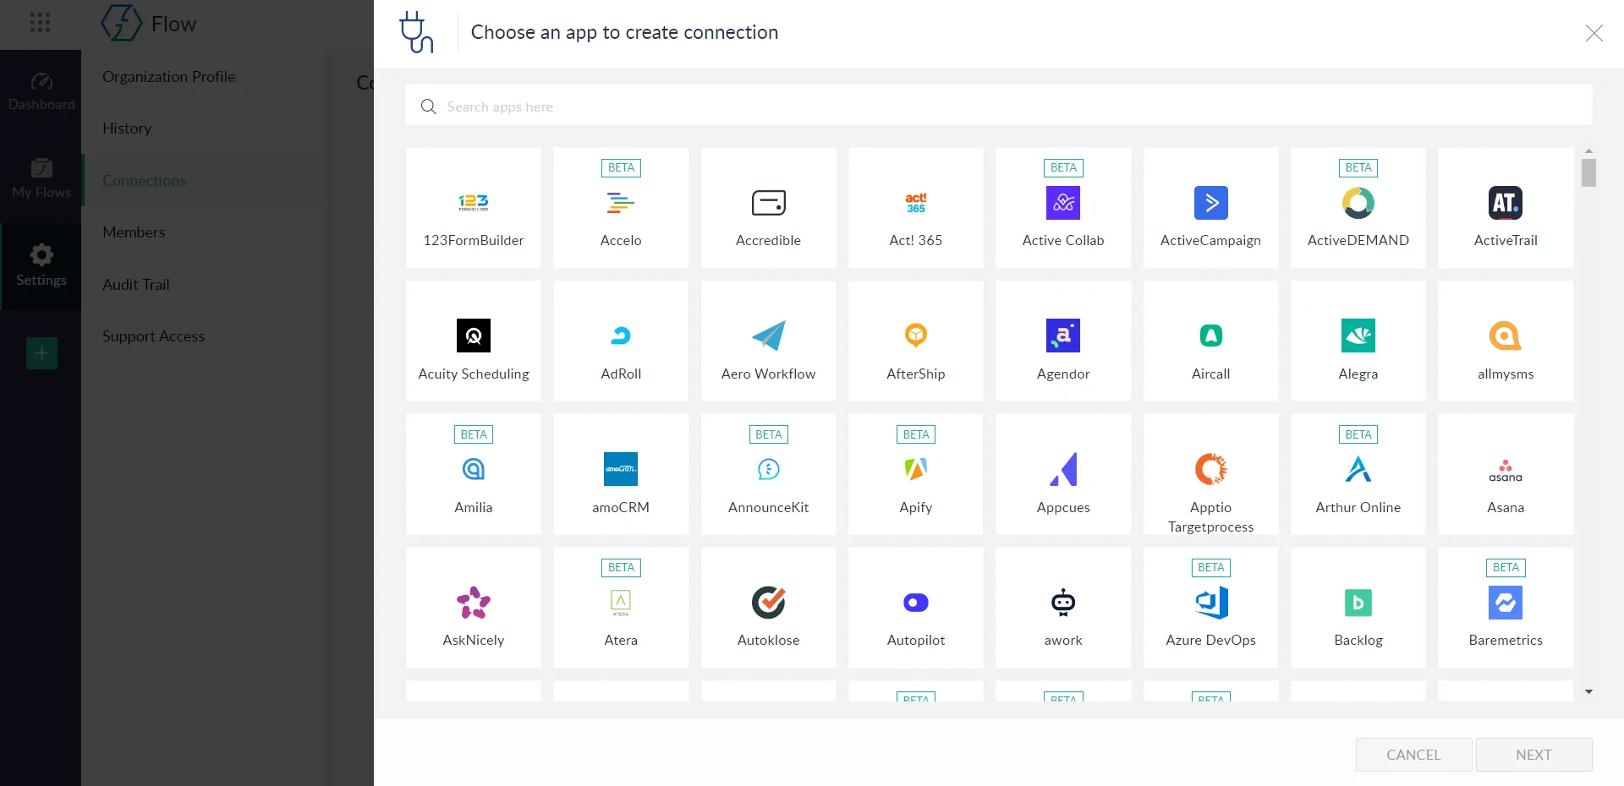The height and width of the screenshot is (786, 1624).
Task: Choose the AskNicely app icon
Action: pos(474,603)
